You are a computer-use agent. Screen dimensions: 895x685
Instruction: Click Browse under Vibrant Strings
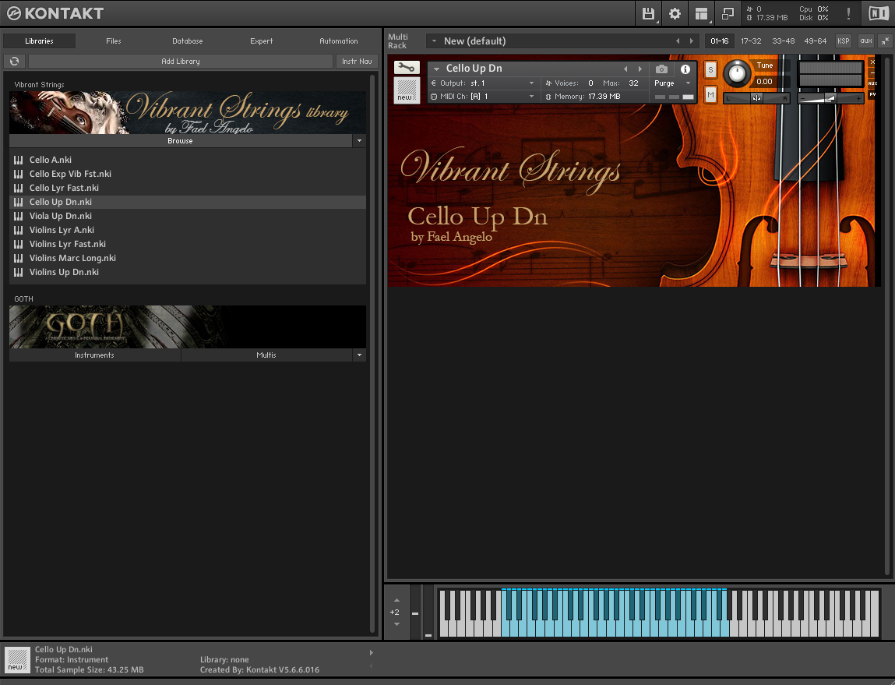tap(181, 140)
